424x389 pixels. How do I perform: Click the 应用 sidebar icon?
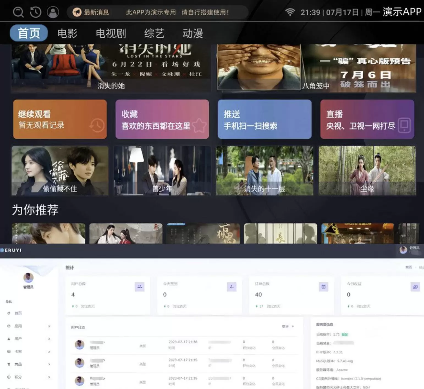[9, 326]
